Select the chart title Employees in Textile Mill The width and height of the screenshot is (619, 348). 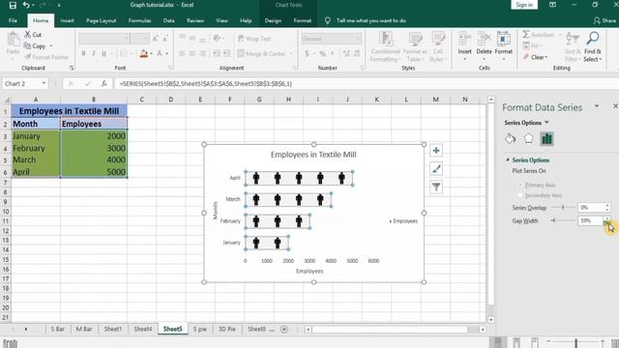point(313,155)
